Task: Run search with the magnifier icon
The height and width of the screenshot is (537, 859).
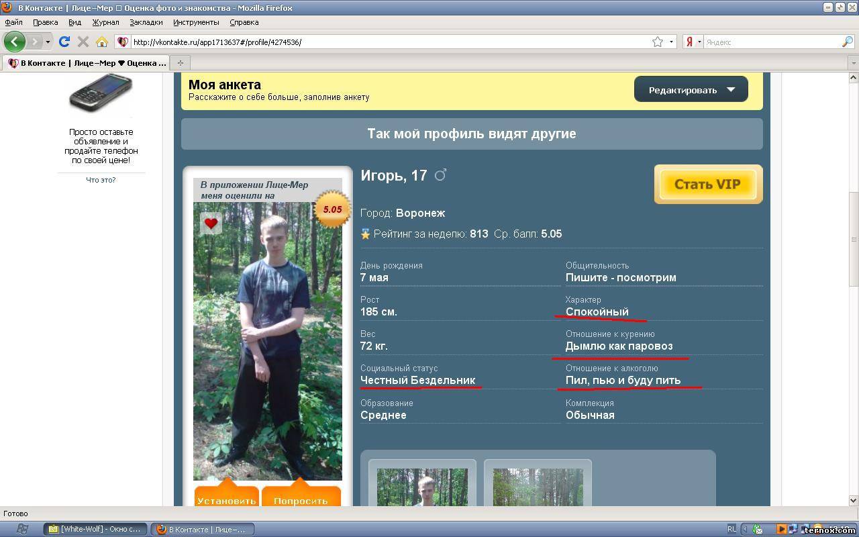Action: [x=848, y=42]
